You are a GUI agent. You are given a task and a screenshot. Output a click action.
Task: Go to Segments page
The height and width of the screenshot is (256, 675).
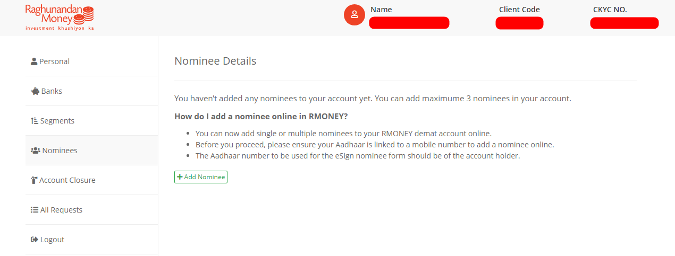91,121
